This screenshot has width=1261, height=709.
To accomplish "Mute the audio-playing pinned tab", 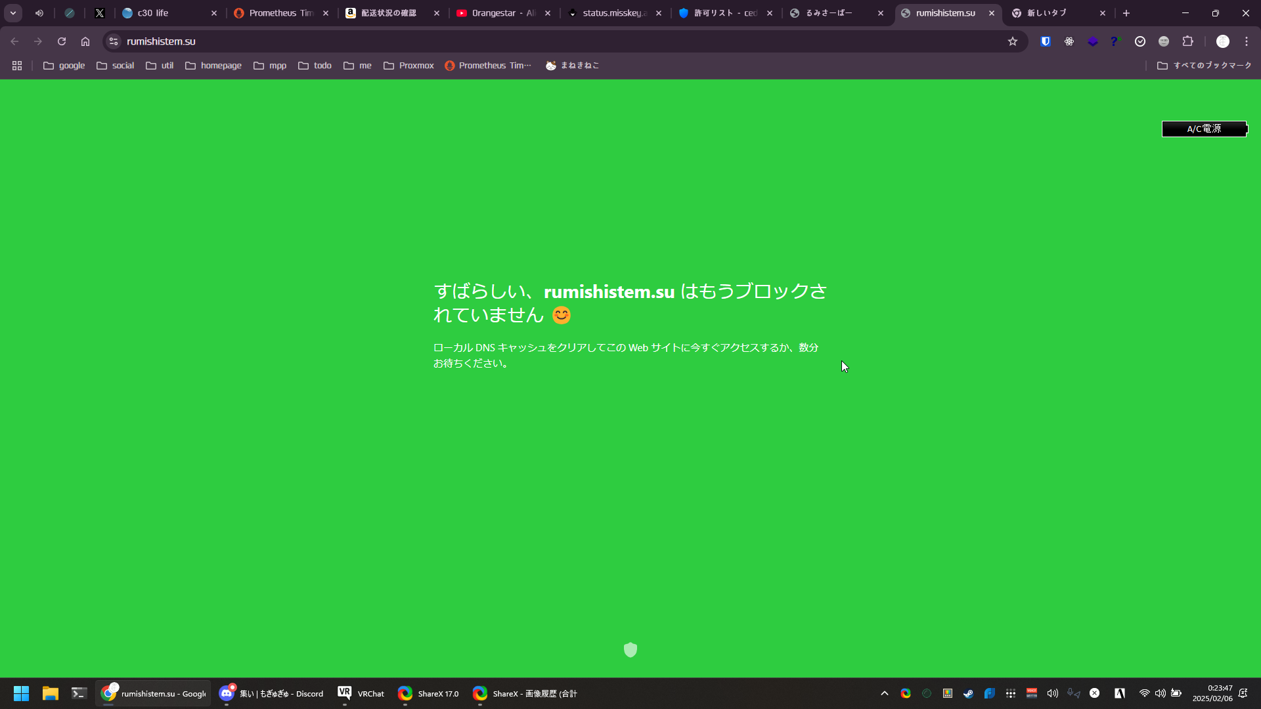I will (39, 13).
